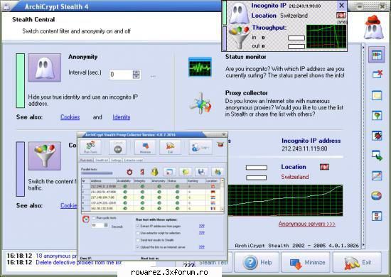
Task: Open the Anonymous servers >>> link
Action: pyautogui.click(x=307, y=224)
